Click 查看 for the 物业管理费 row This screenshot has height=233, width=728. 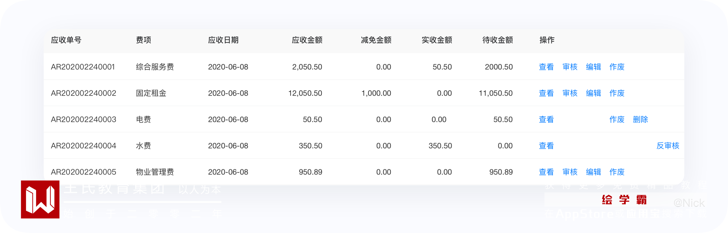click(x=546, y=172)
